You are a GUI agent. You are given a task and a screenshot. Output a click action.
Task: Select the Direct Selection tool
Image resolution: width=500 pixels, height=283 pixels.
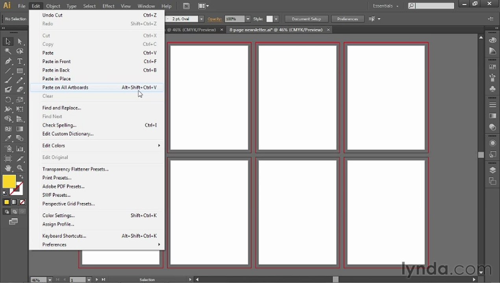pos(20,41)
